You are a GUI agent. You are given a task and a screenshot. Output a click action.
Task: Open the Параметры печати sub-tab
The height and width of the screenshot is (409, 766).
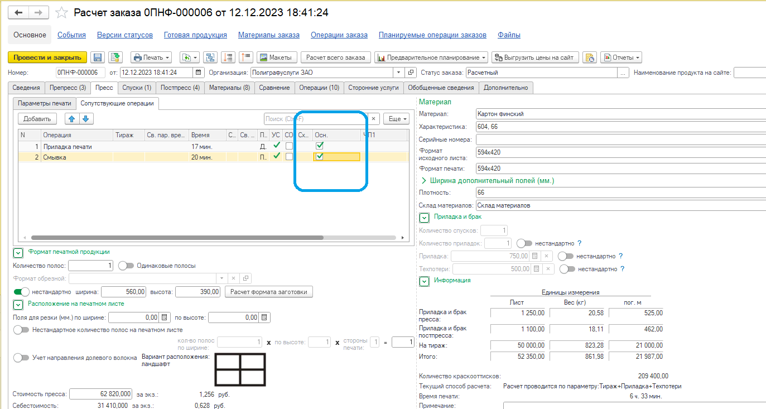pyautogui.click(x=45, y=103)
